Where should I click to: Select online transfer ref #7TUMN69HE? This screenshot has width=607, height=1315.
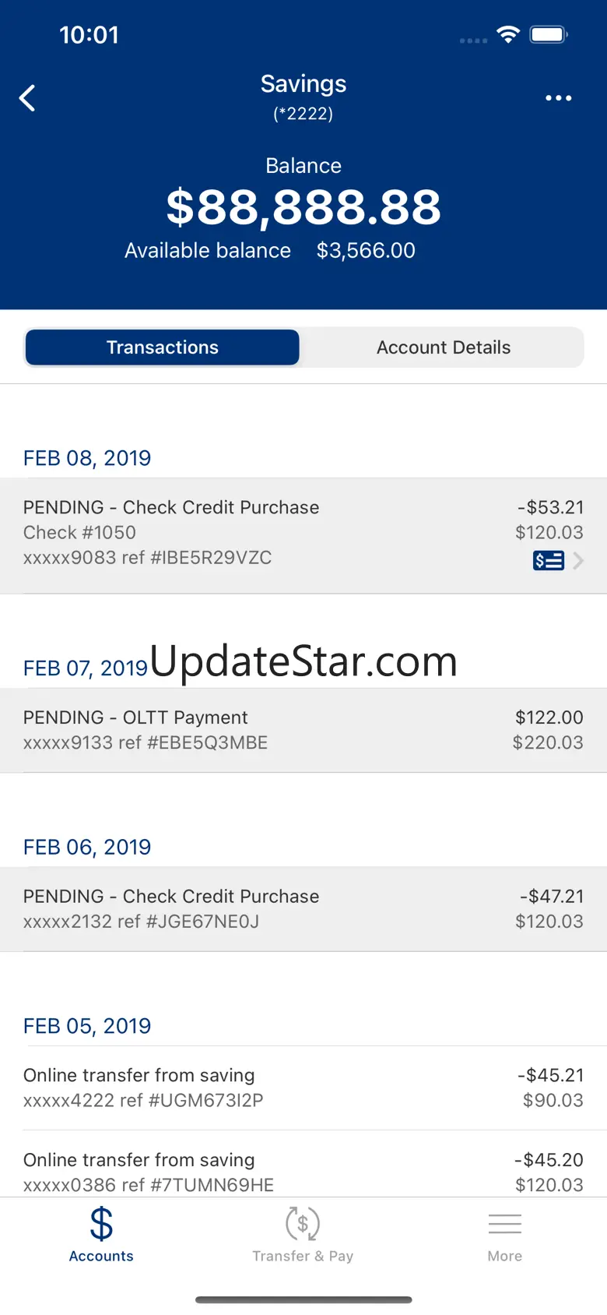point(303,1172)
